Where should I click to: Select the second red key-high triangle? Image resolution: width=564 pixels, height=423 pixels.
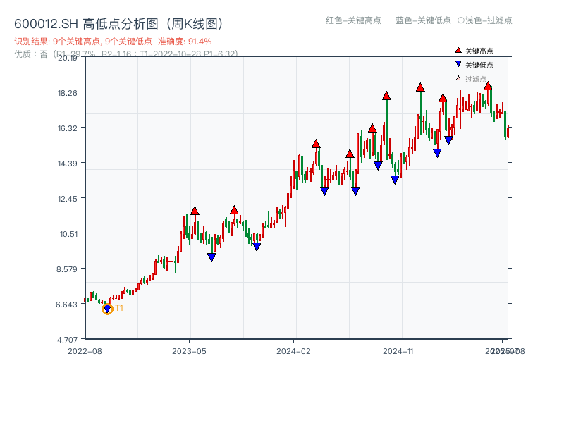234,210
